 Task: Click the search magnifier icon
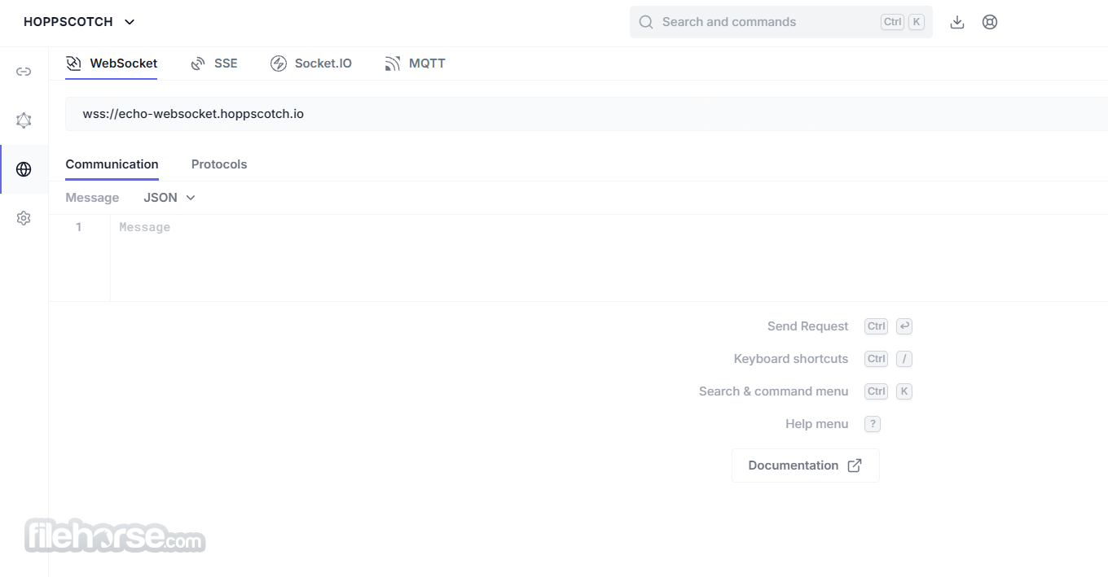coord(646,22)
